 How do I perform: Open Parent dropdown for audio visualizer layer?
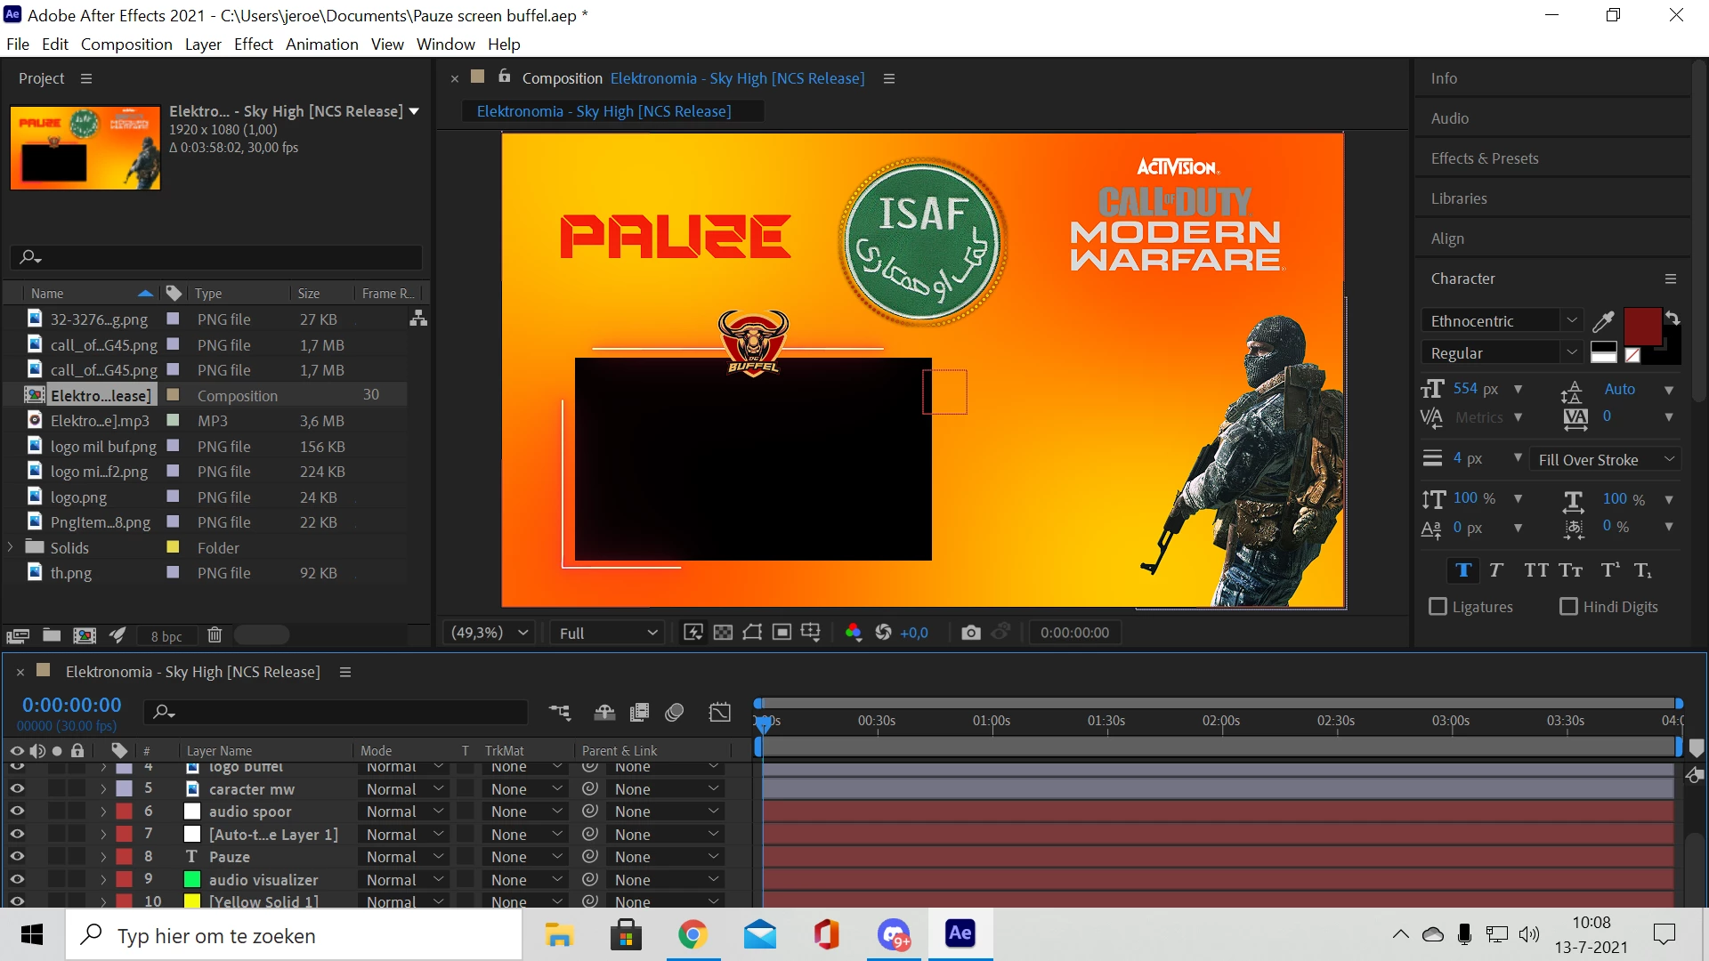[x=666, y=880]
